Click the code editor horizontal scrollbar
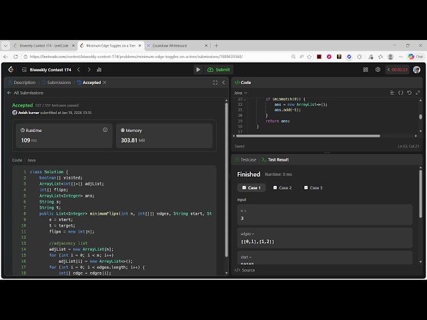Image resolution: width=427 pixels, height=320 pixels. [x=308, y=136]
